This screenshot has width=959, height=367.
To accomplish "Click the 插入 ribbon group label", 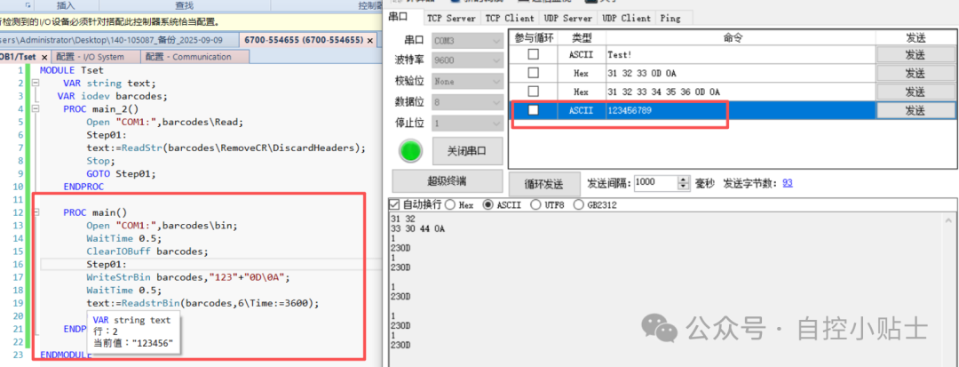I will pyautogui.click(x=66, y=5).
